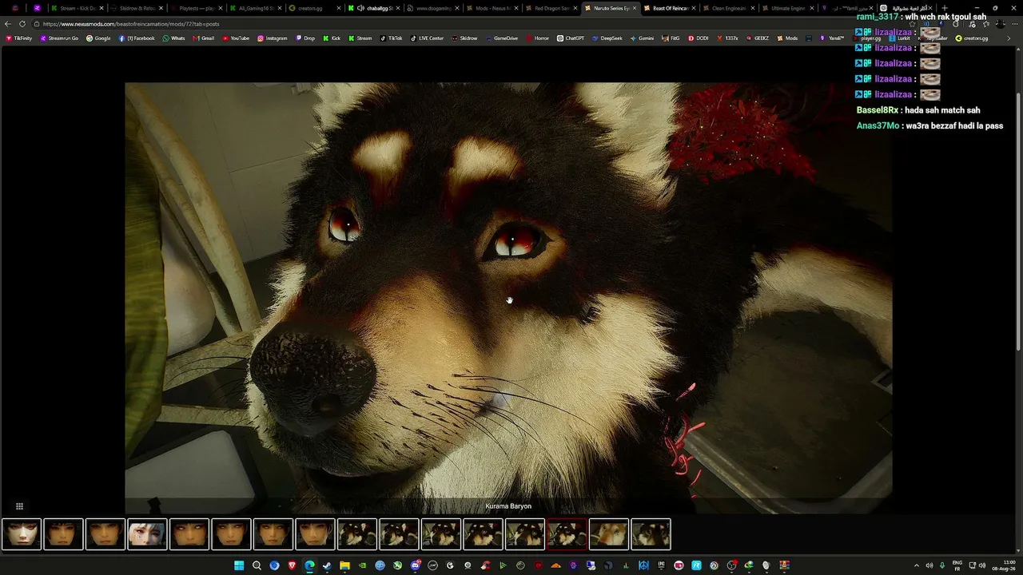This screenshot has height=575, width=1023.
Task: Switch to the Ultimate Engine tab
Action: (x=788, y=8)
